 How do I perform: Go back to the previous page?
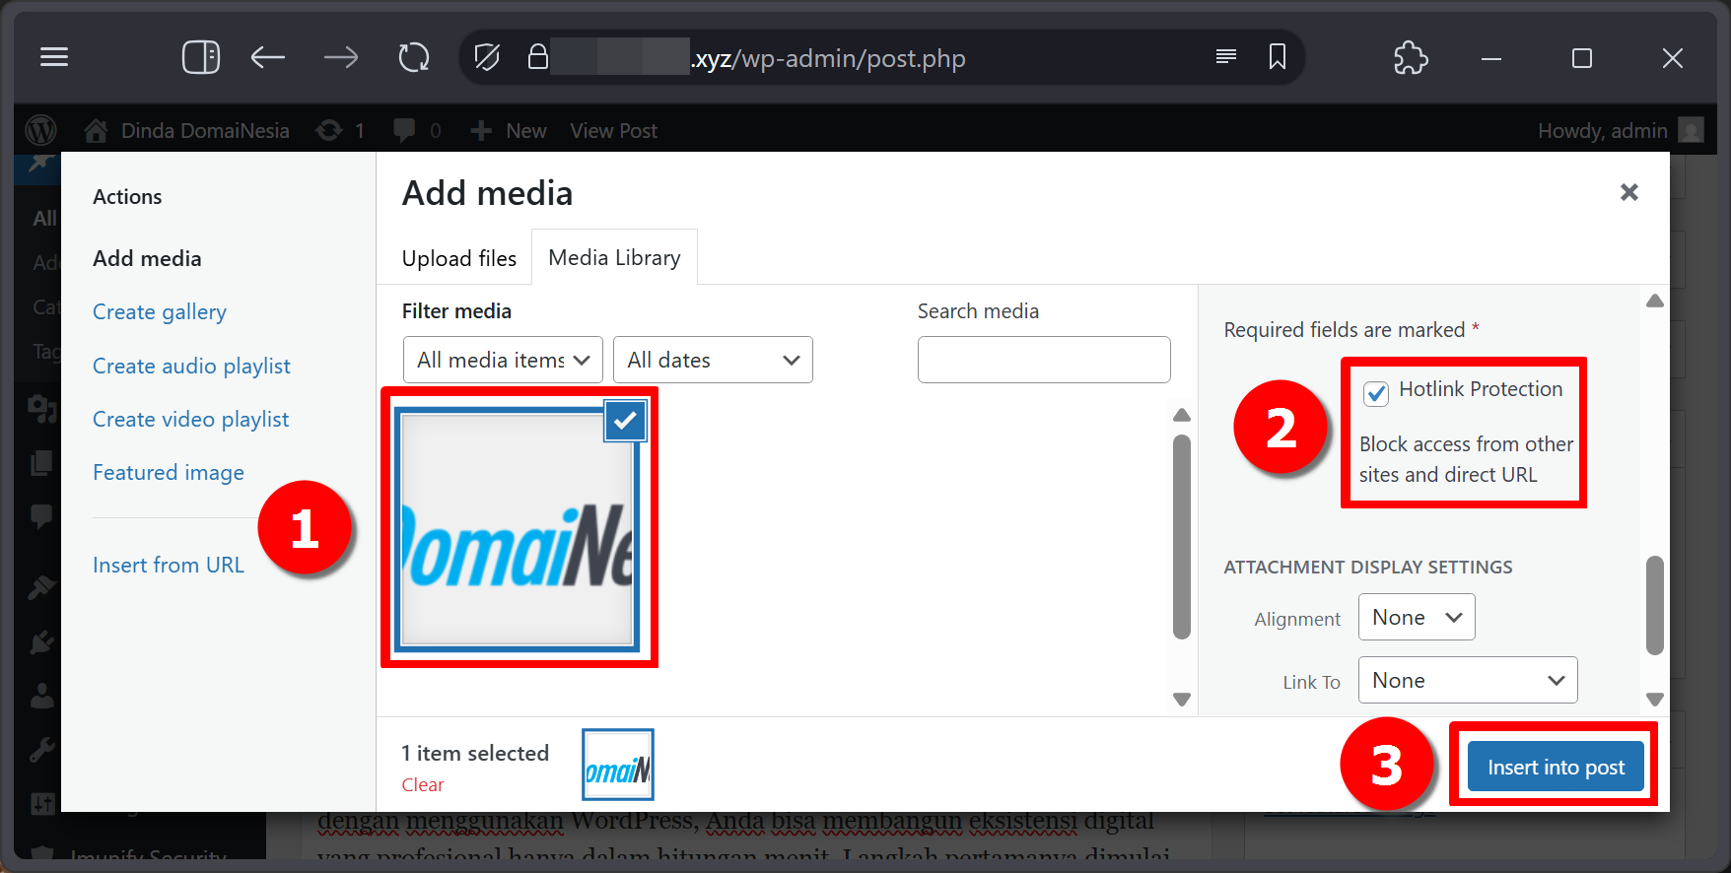(x=268, y=57)
